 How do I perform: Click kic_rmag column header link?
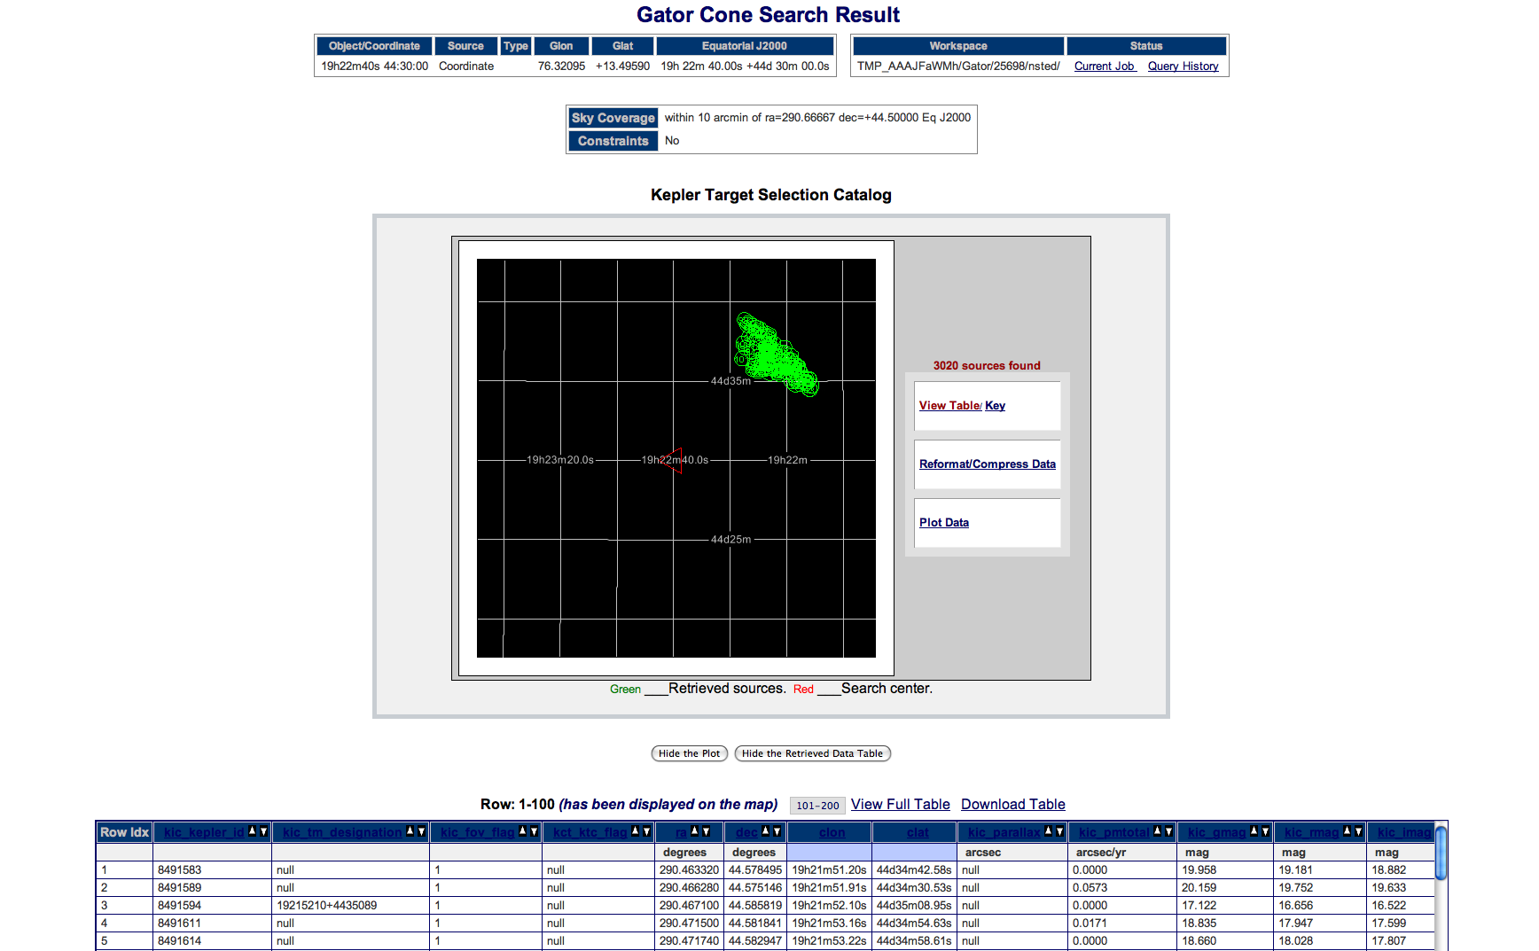1311,832
